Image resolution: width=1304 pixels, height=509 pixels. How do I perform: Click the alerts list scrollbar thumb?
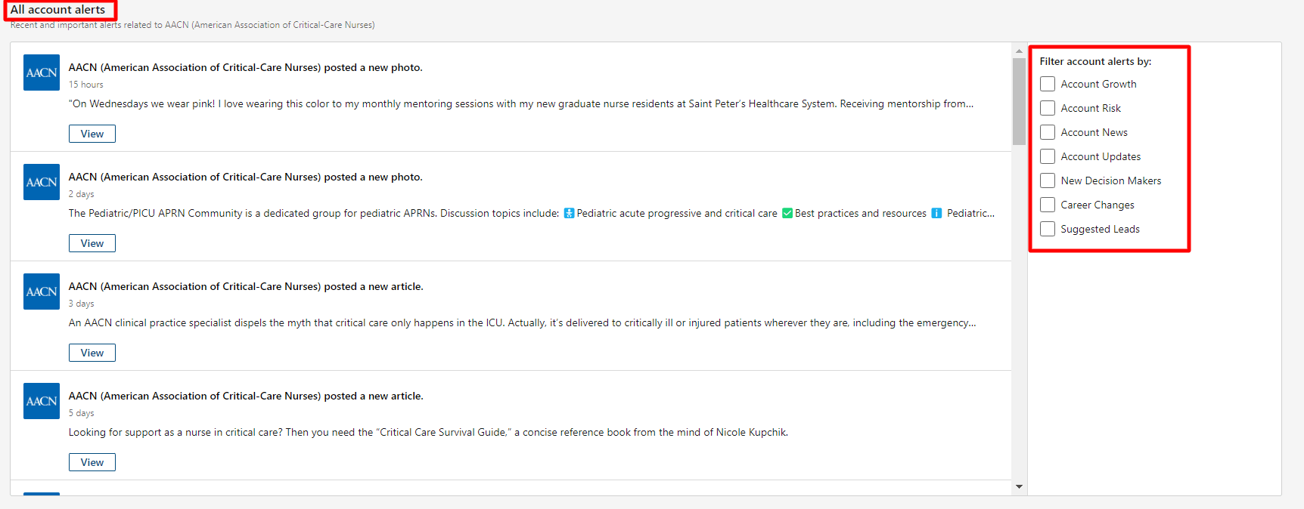pos(1019,101)
